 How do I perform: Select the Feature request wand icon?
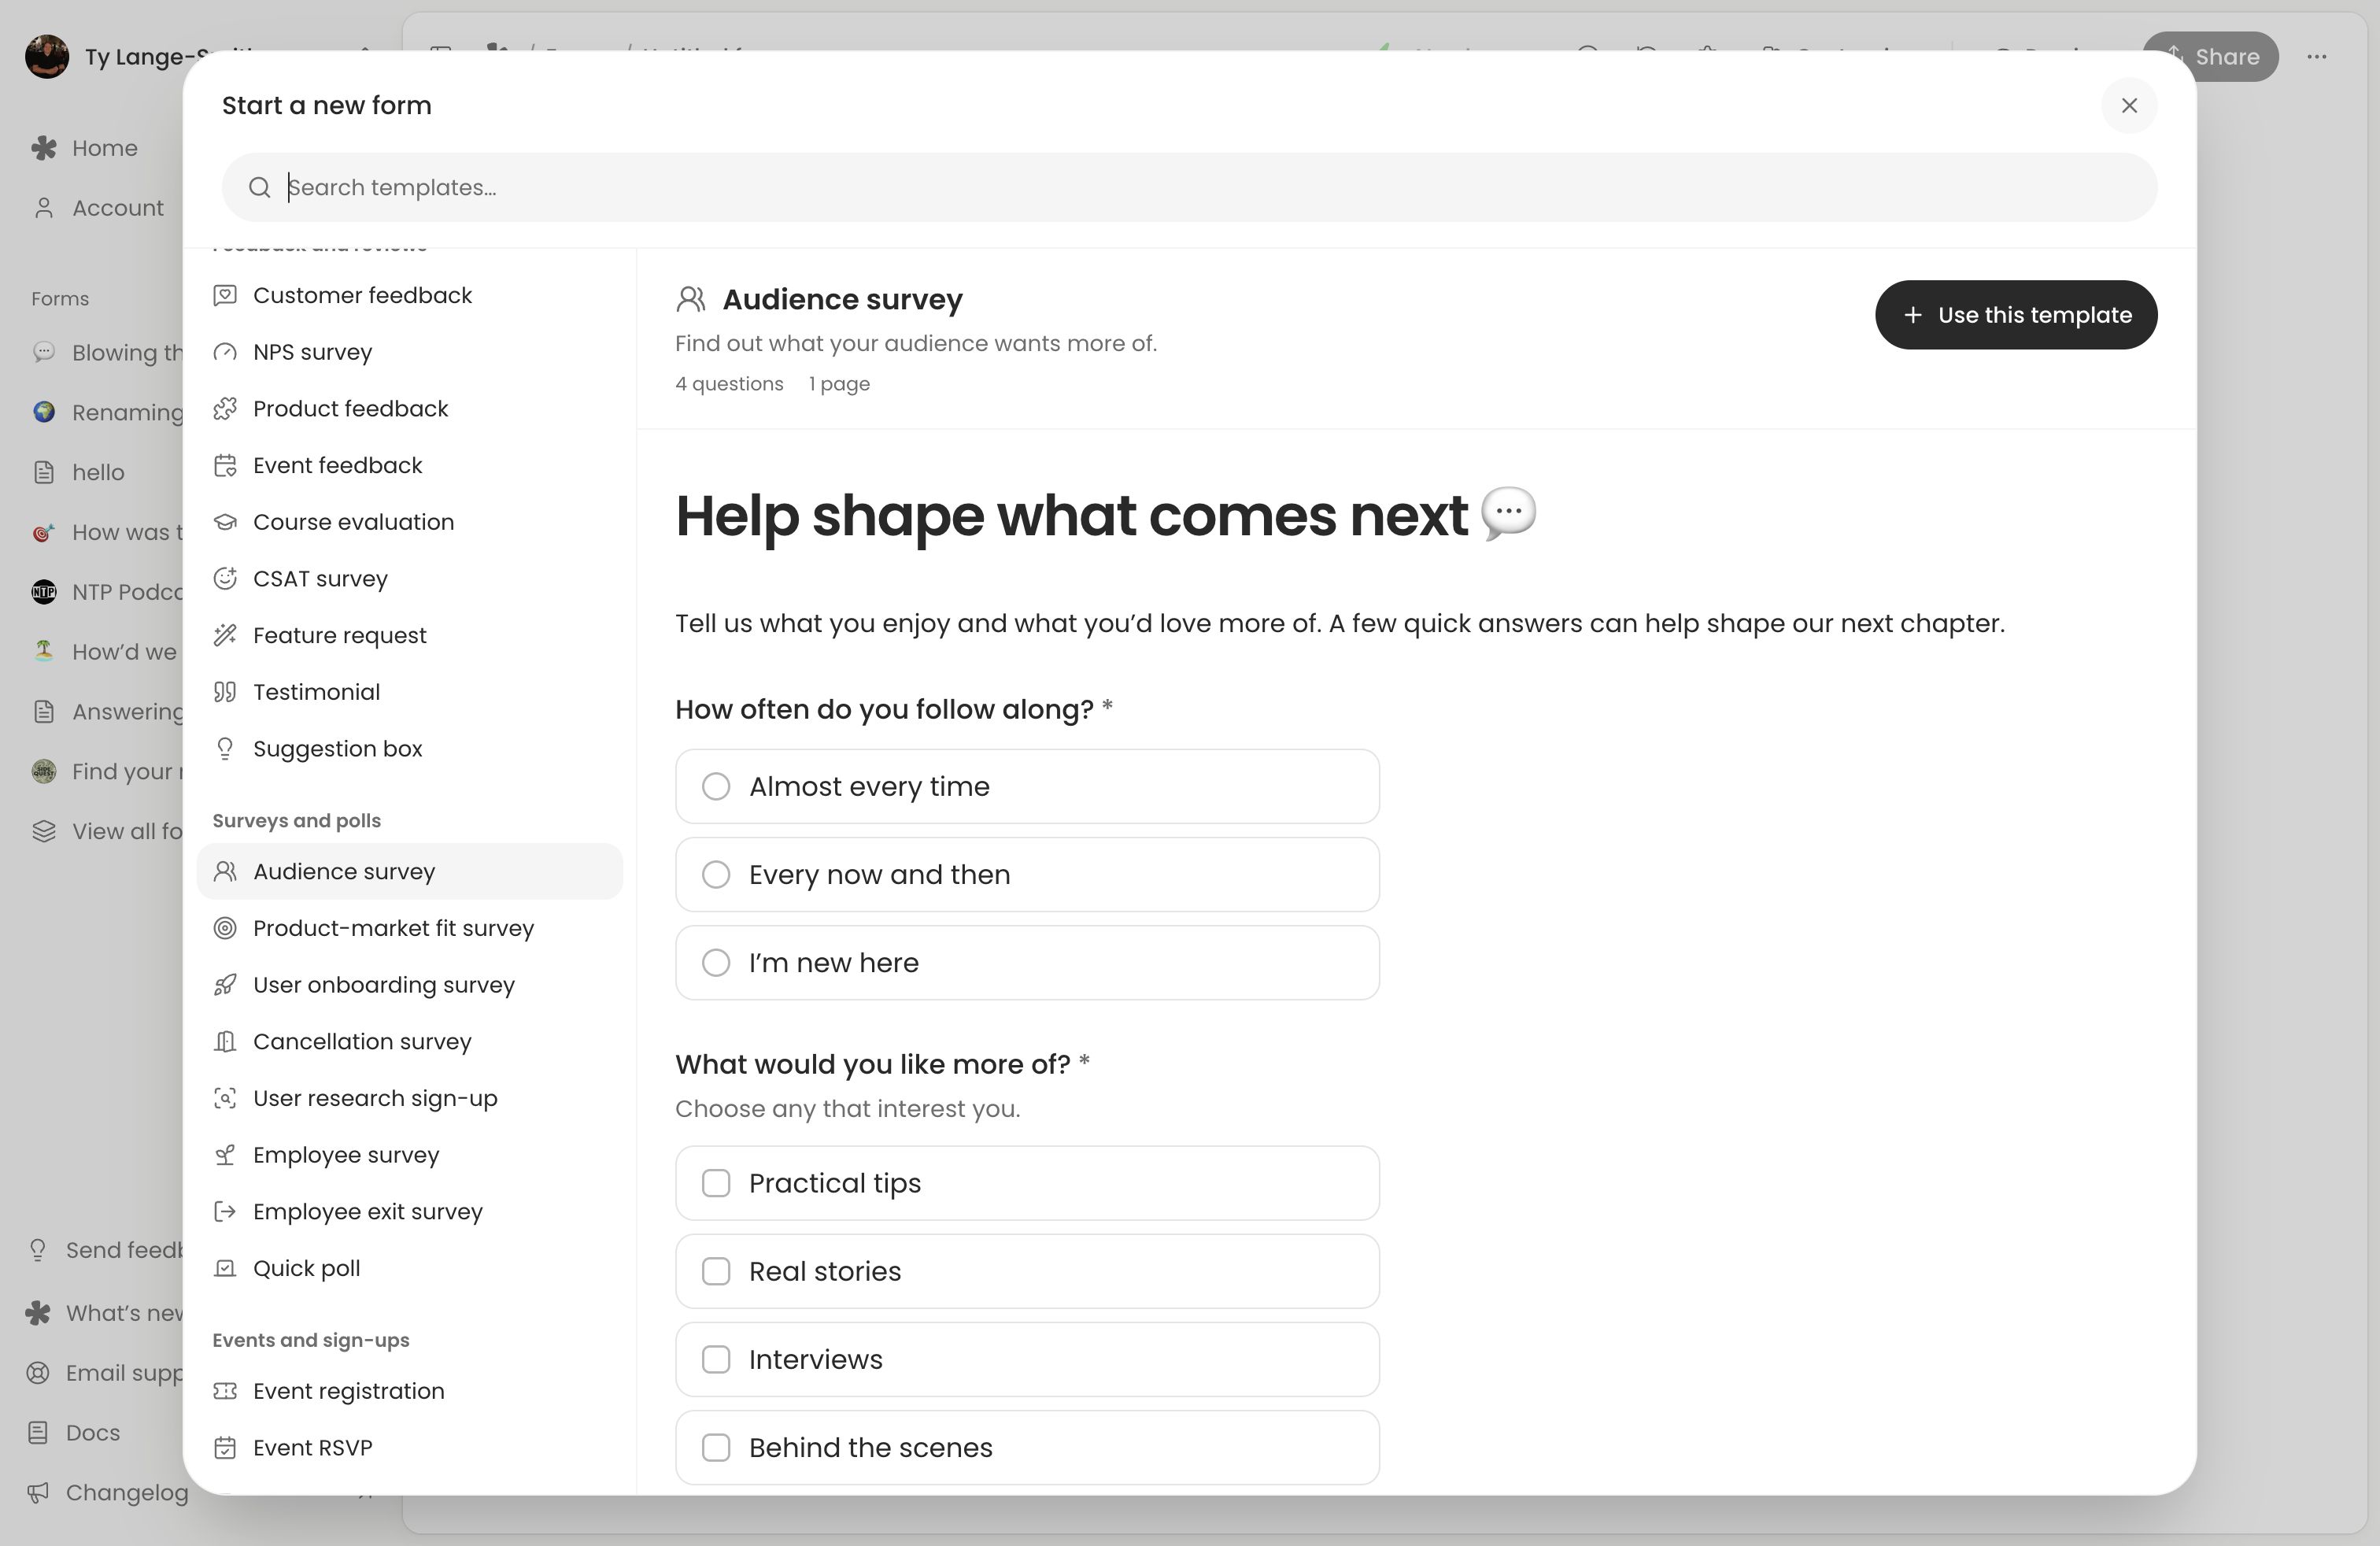point(225,636)
